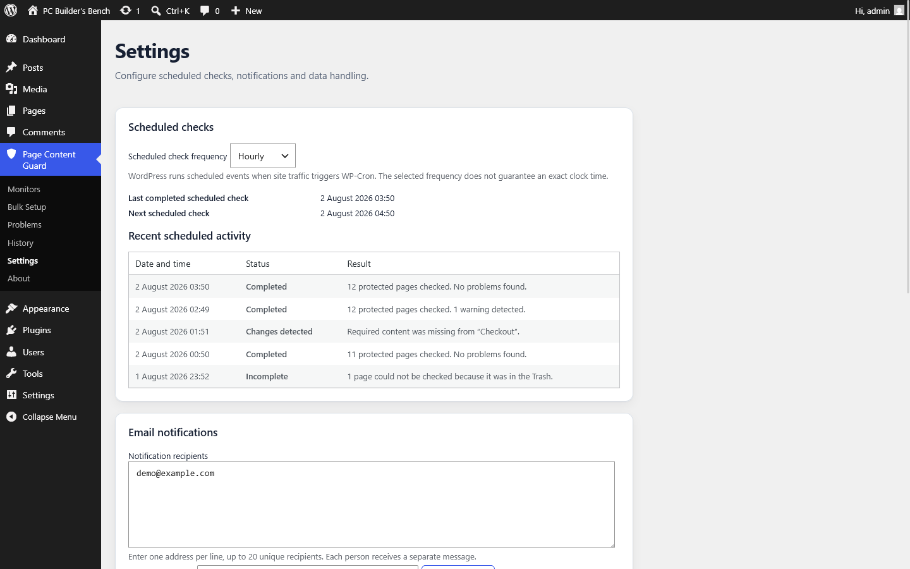
Task: Click the Page Content Guard shield icon
Action: 11,154
